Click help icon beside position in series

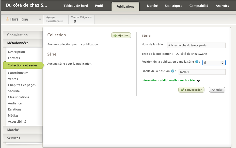[197, 62]
